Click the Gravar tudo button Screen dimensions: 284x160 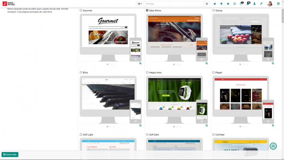(x=10, y=154)
